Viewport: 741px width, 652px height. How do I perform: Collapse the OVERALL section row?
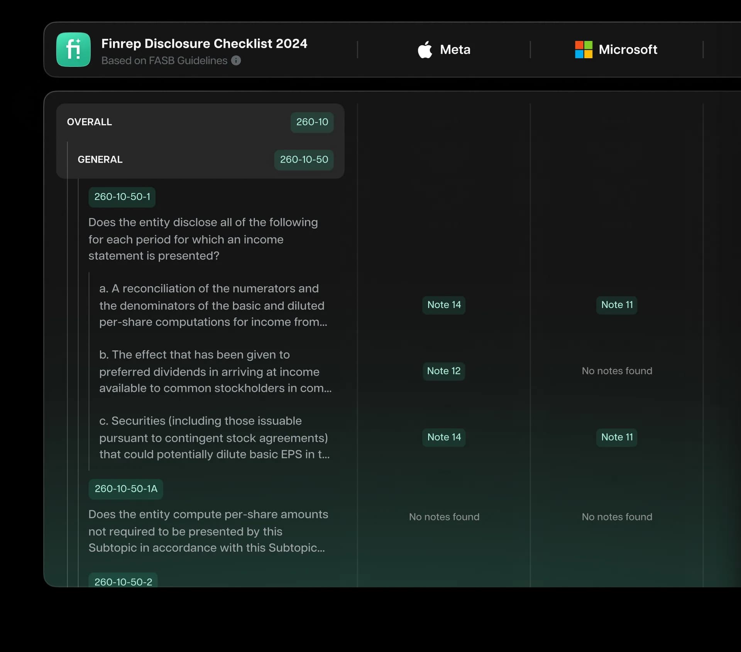(90, 122)
